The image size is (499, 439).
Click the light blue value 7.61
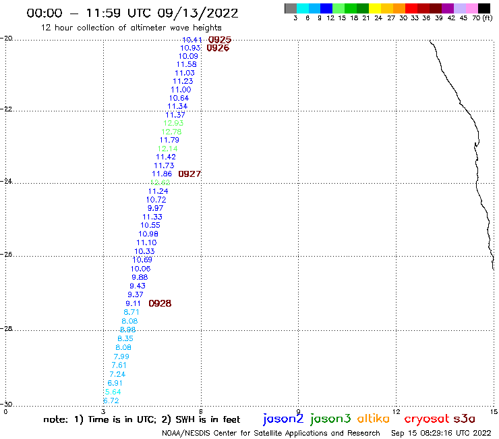click(119, 365)
